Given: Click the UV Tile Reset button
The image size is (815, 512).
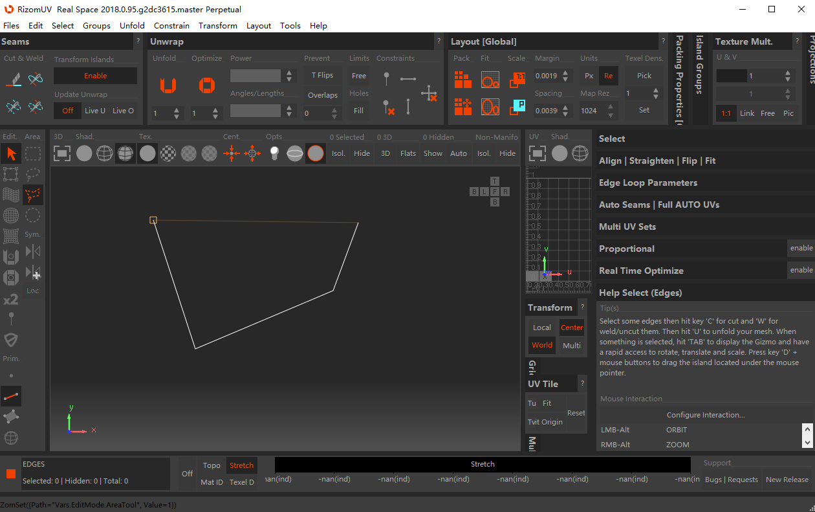Looking at the screenshot, I should pyautogui.click(x=576, y=412).
